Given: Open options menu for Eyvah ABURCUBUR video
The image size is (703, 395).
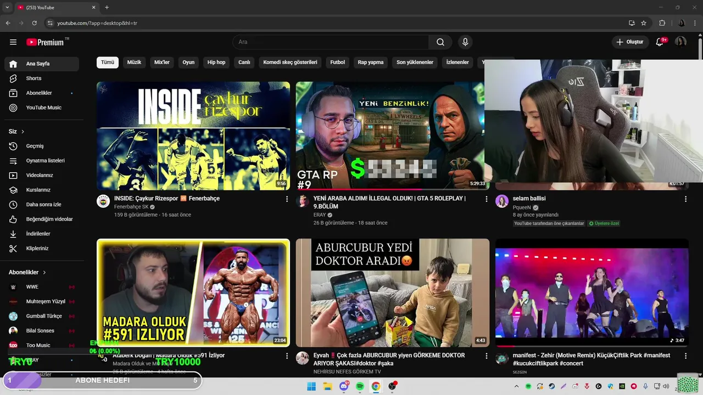Looking at the screenshot, I should pos(486,356).
